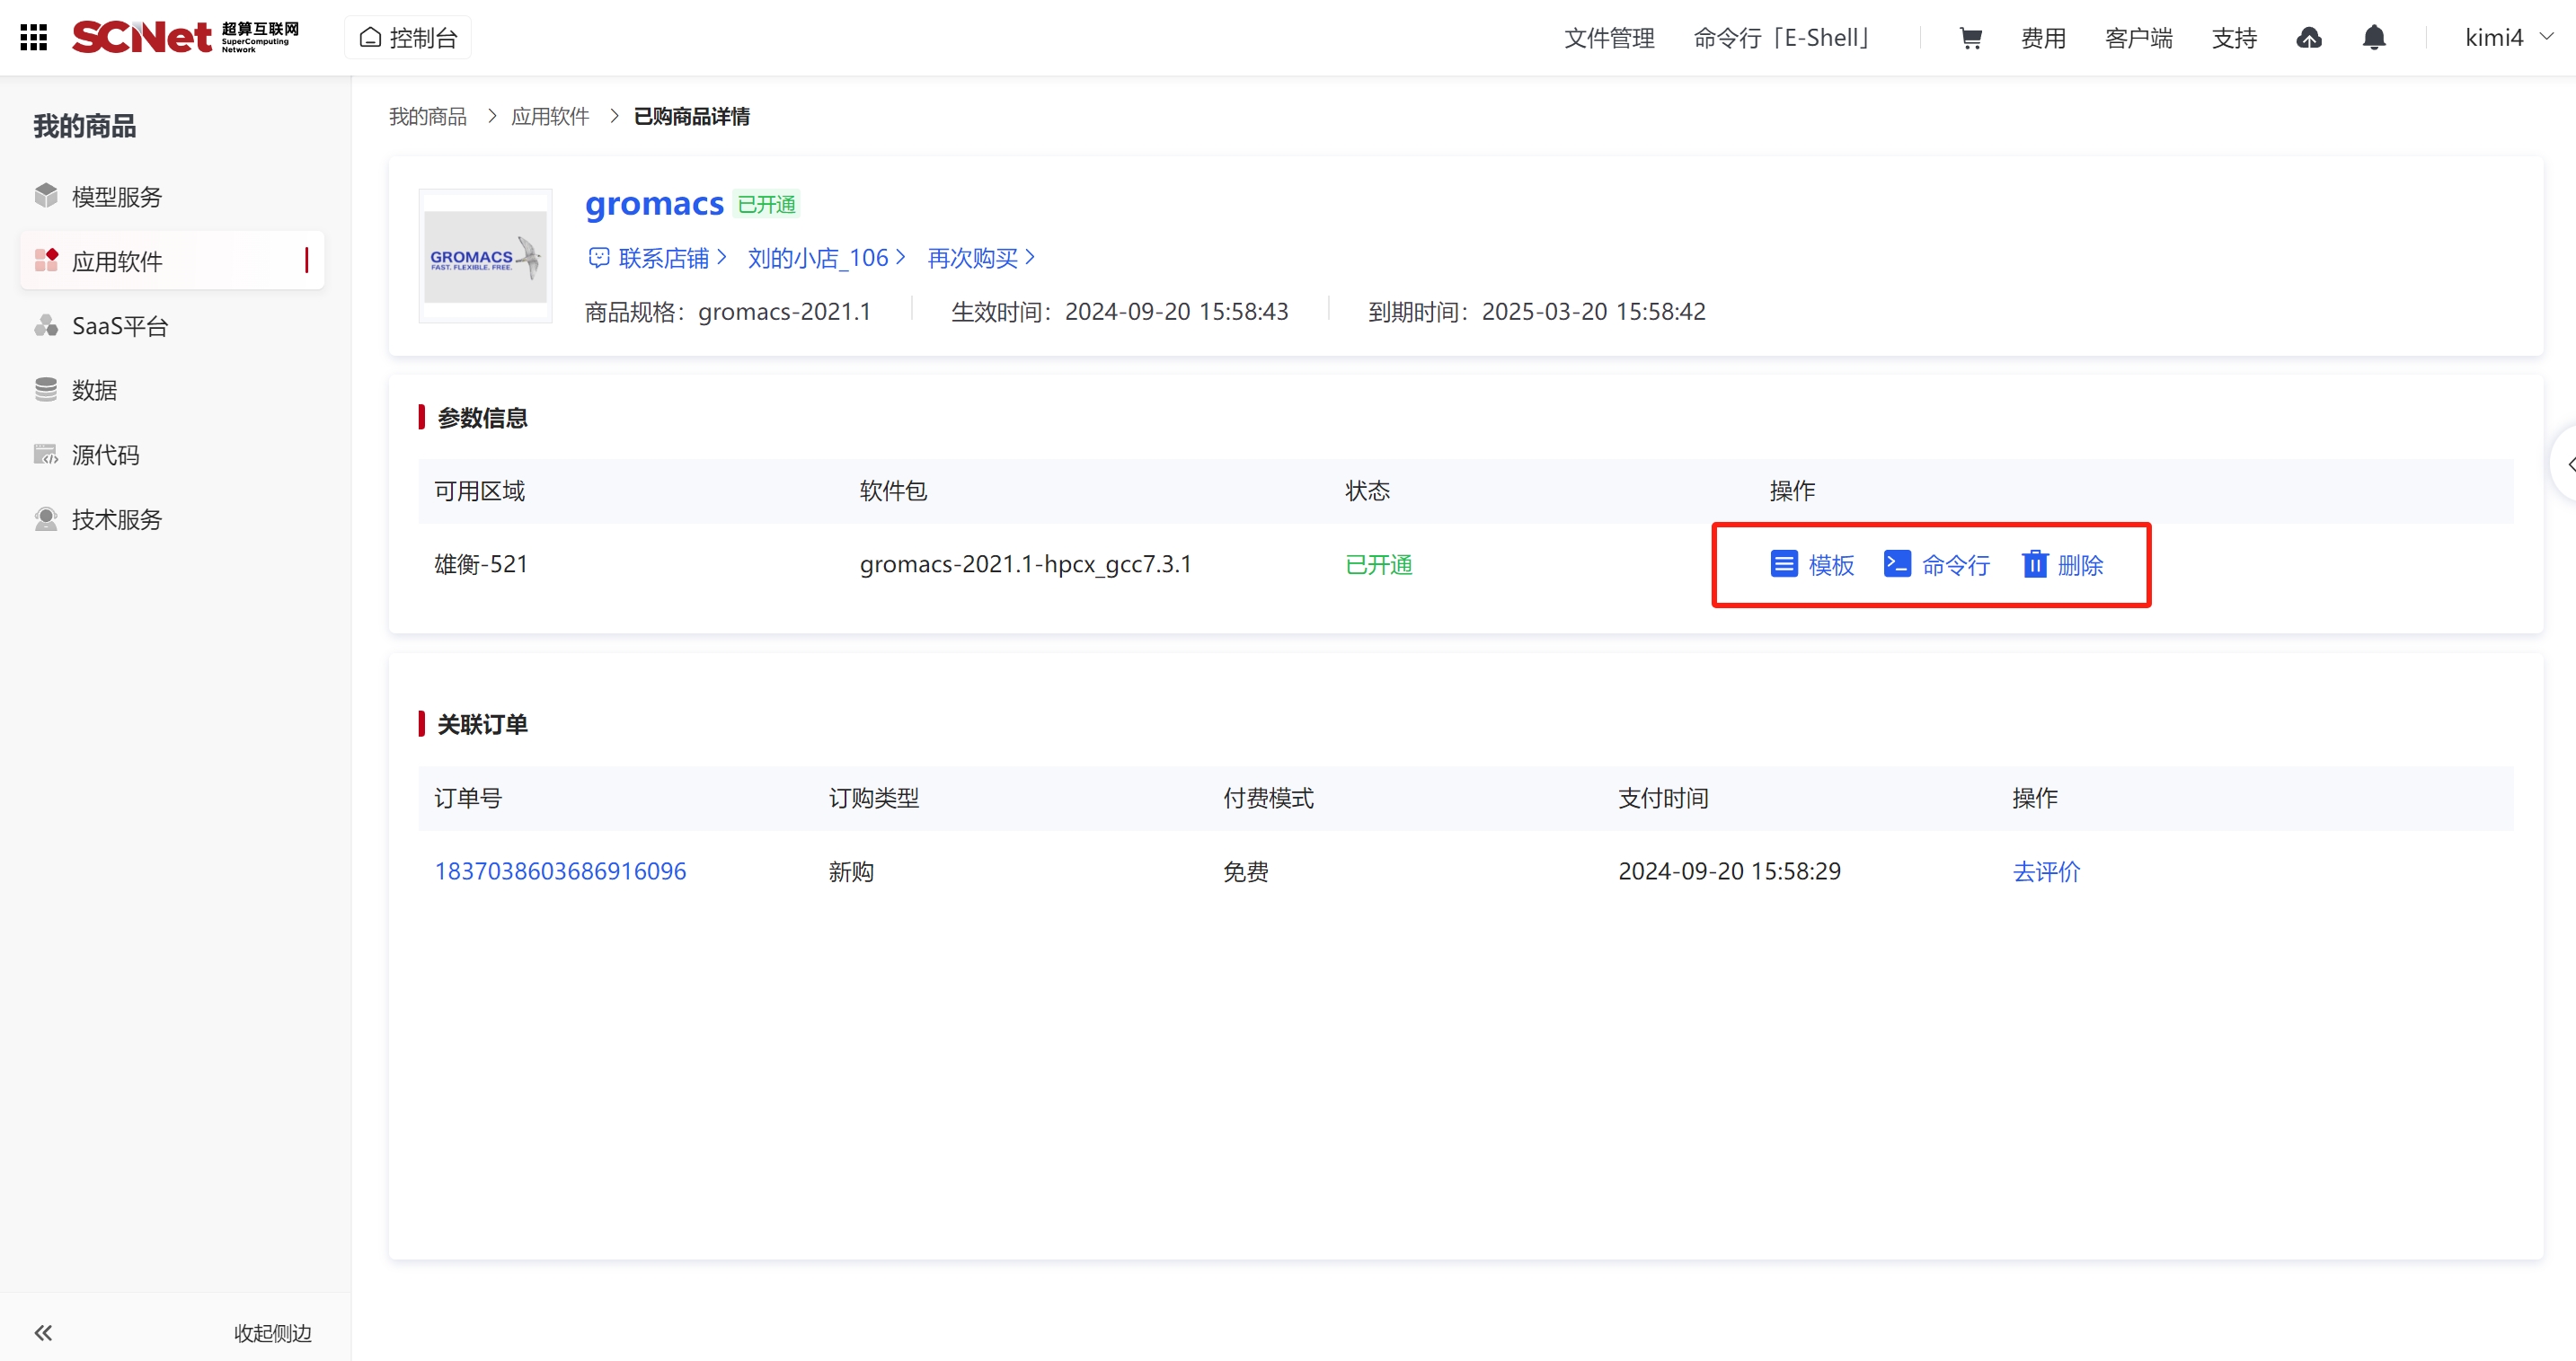Click the 模板 template icon

1783,564
